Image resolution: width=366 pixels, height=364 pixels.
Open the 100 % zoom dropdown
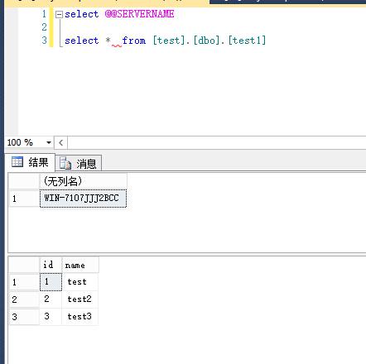49,142
